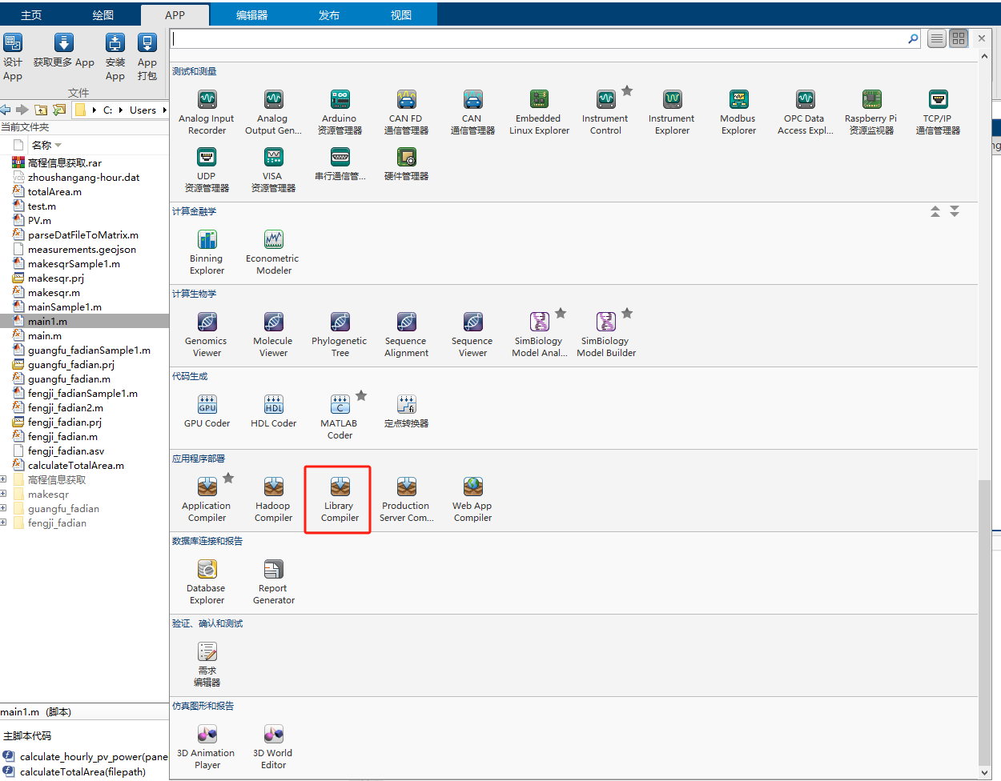The height and width of the screenshot is (781, 1001).
Task: Toggle favorite star on Instrument Control
Action: [628, 90]
